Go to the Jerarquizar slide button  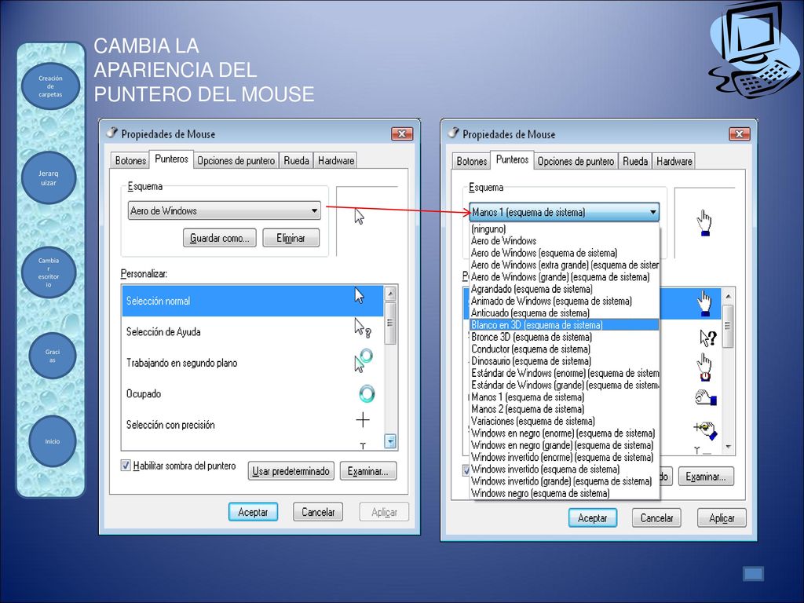(x=49, y=178)
